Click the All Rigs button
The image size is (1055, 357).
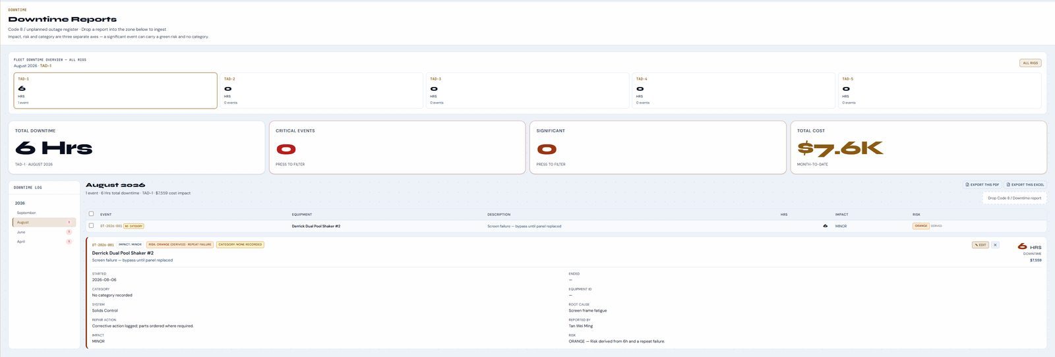1030,63
